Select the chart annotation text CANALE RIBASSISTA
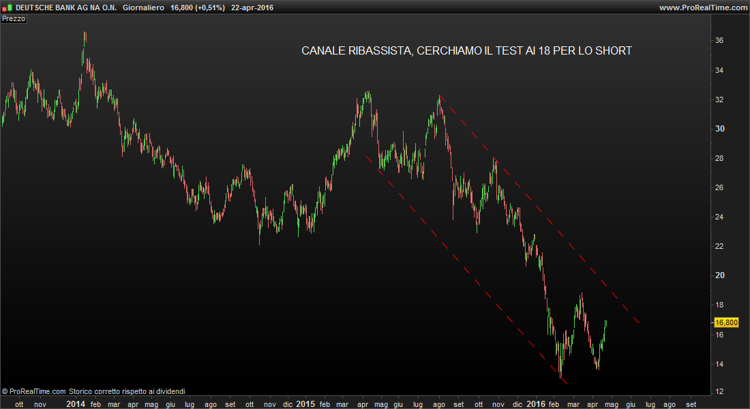Viewport: 750px width, 409px height. (357, 50)
